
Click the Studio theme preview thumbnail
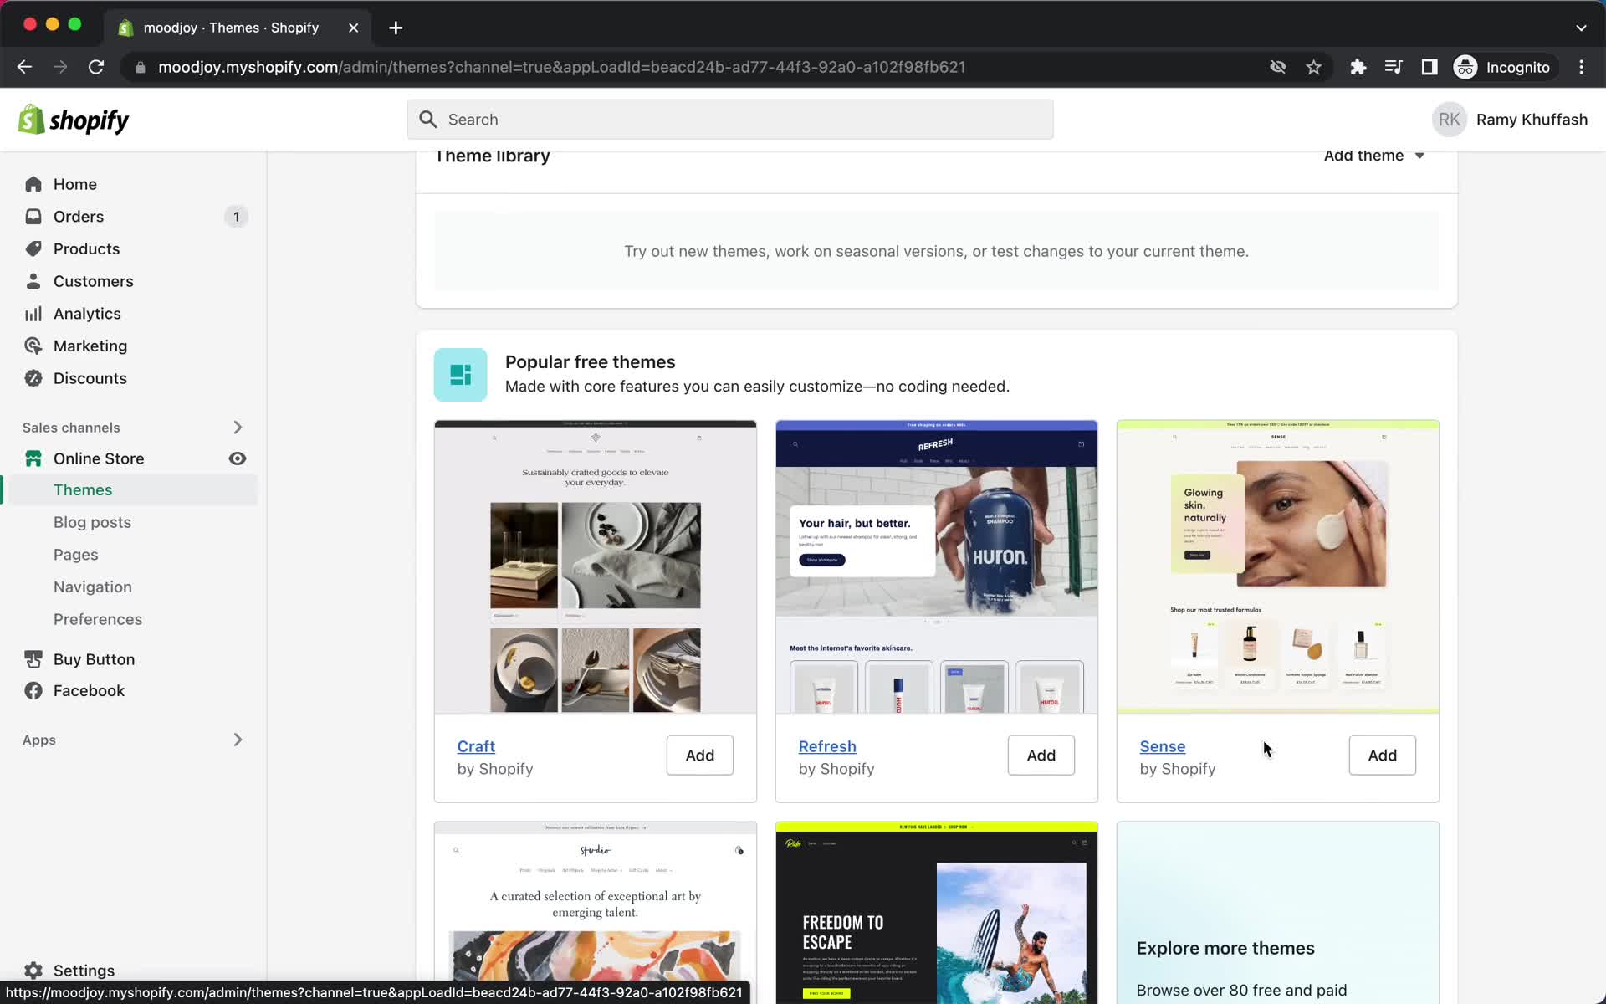pyautogui.click(x=595, y=913)
